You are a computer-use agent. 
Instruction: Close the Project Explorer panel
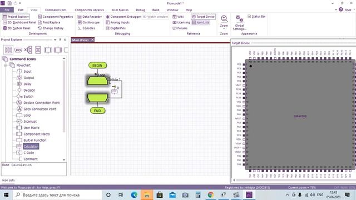coord(65,39)
